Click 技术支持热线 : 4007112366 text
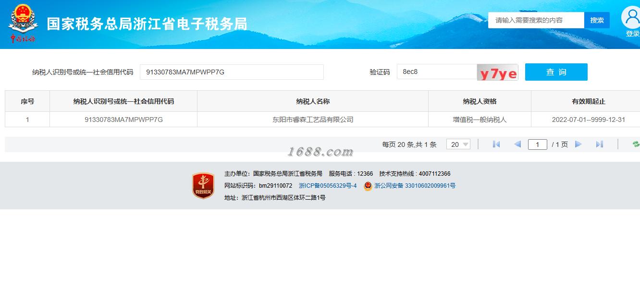 click(x=415, y=174)
